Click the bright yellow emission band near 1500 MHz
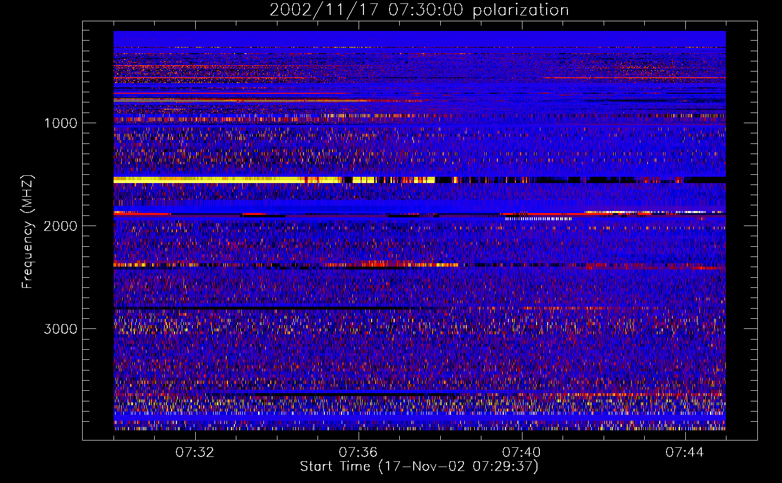Screen dimensions: 782x483 [274, 180]
